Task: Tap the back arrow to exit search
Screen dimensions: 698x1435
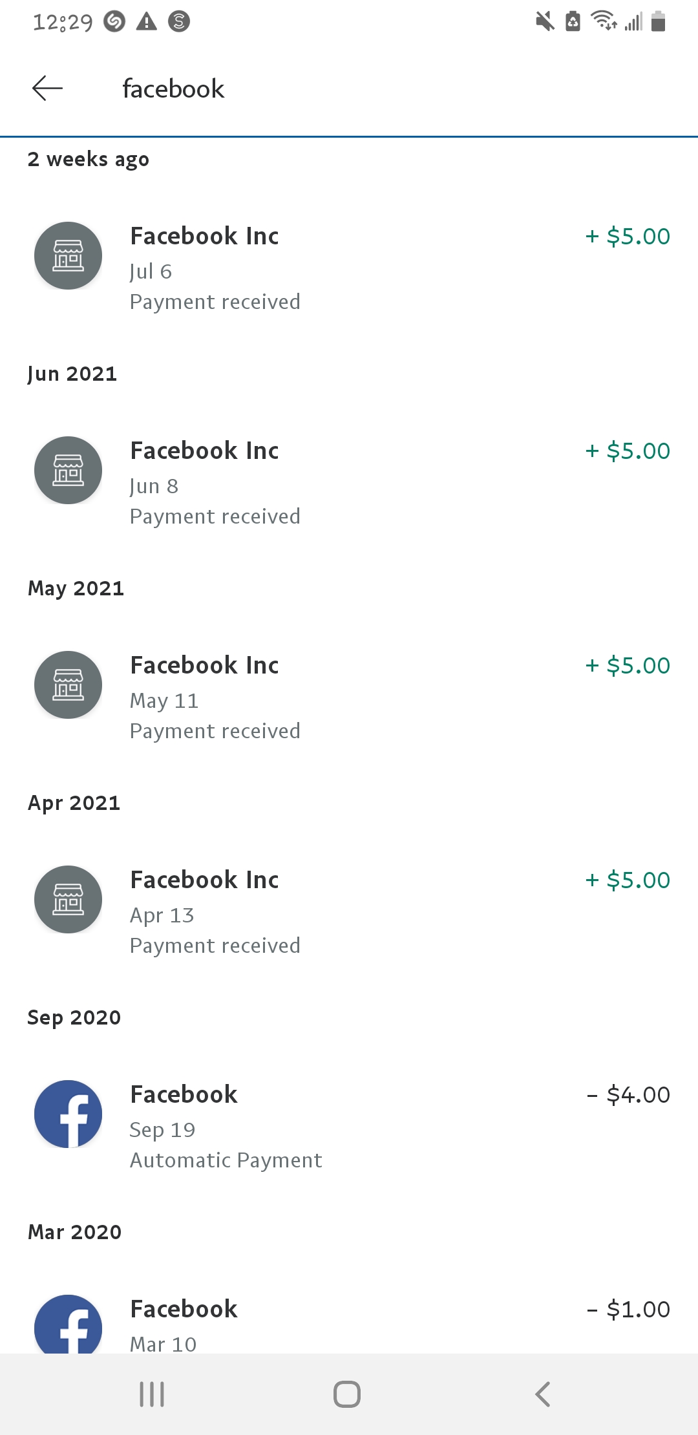Action: 47,88
